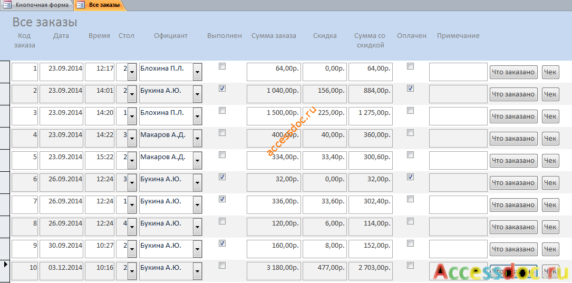Screen dimensions: 572x283
Task: Click Что заказано button for order 2
Action: (513, 94)
